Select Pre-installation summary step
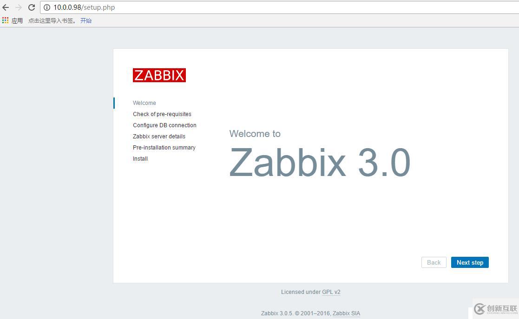The image size is (519, 319). (164, 148)
